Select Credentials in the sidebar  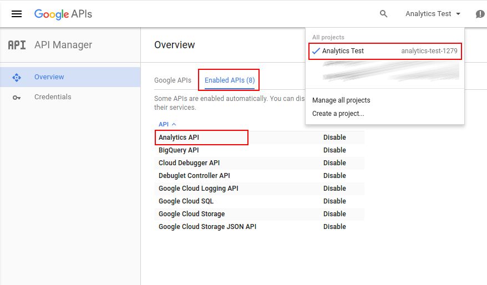tap(70, 97)
